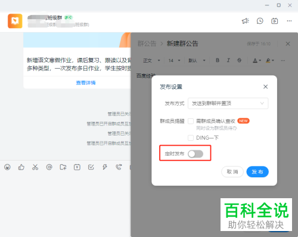
Task: Click the 新建群公告 breadcrumb title
Action: [182, 44]
